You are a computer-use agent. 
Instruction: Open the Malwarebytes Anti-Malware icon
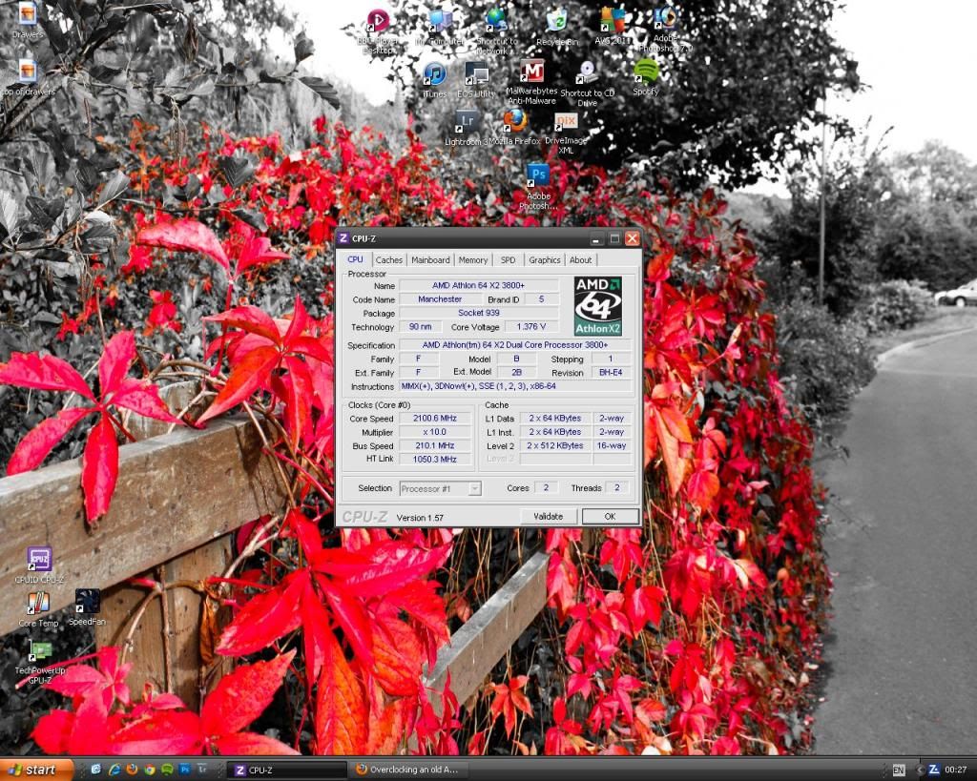(532, 72)
